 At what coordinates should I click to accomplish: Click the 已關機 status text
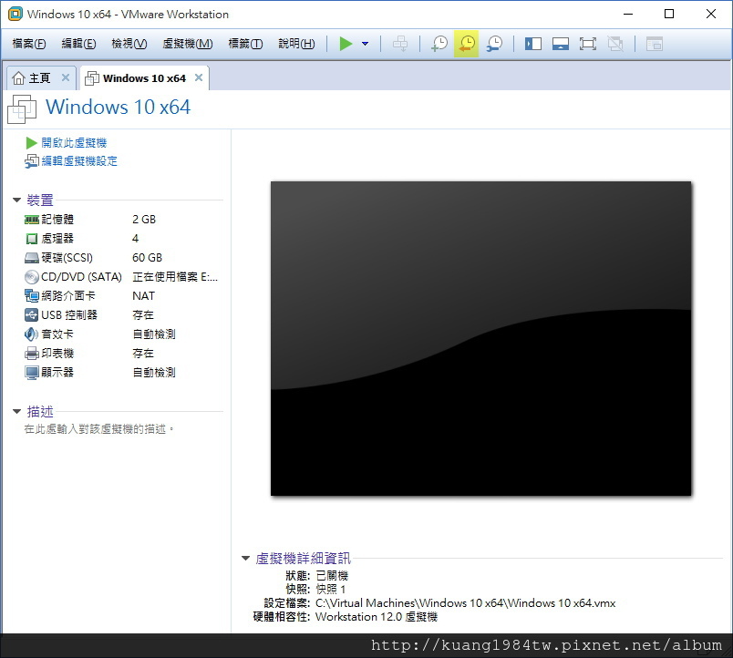point(332,575)
